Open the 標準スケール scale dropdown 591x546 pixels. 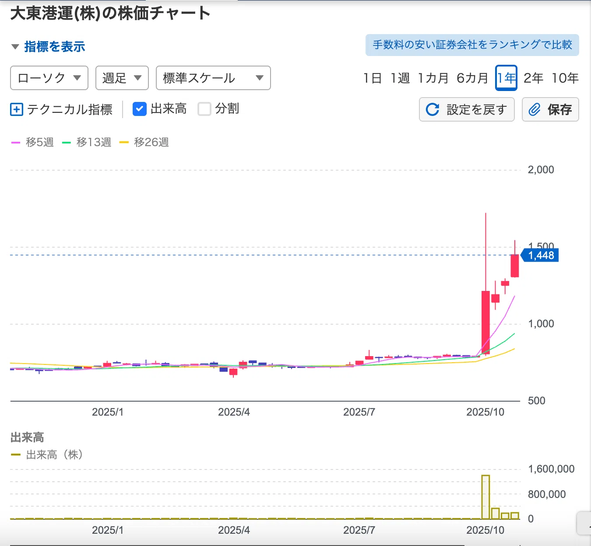tap(213, 78)
